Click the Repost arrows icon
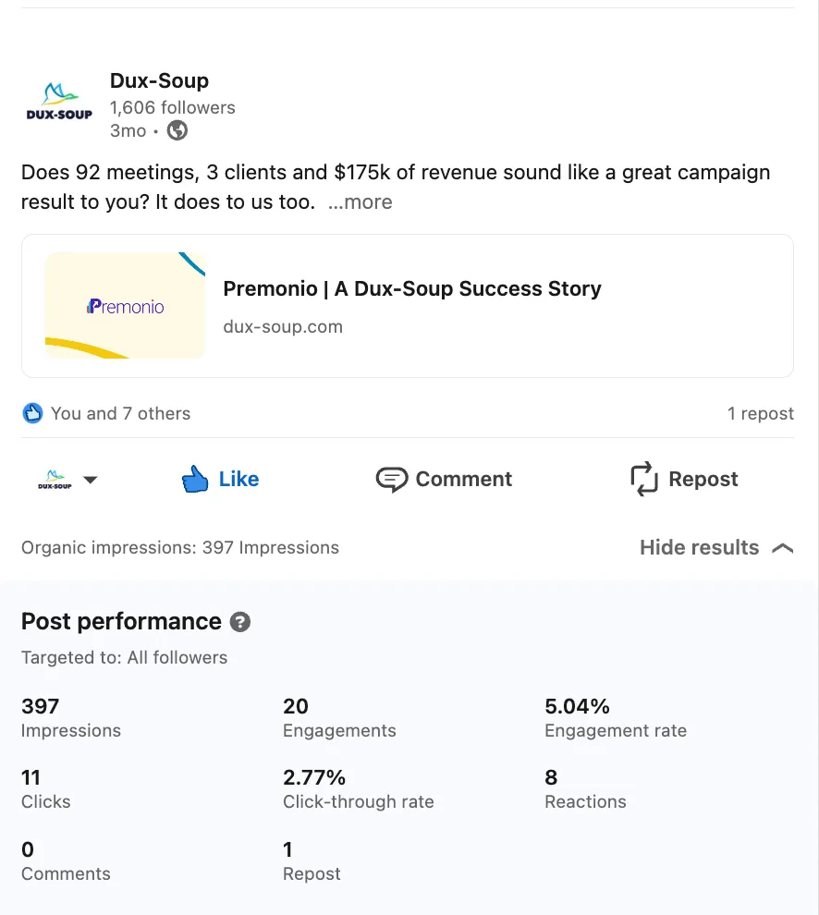 click(644, 479)
